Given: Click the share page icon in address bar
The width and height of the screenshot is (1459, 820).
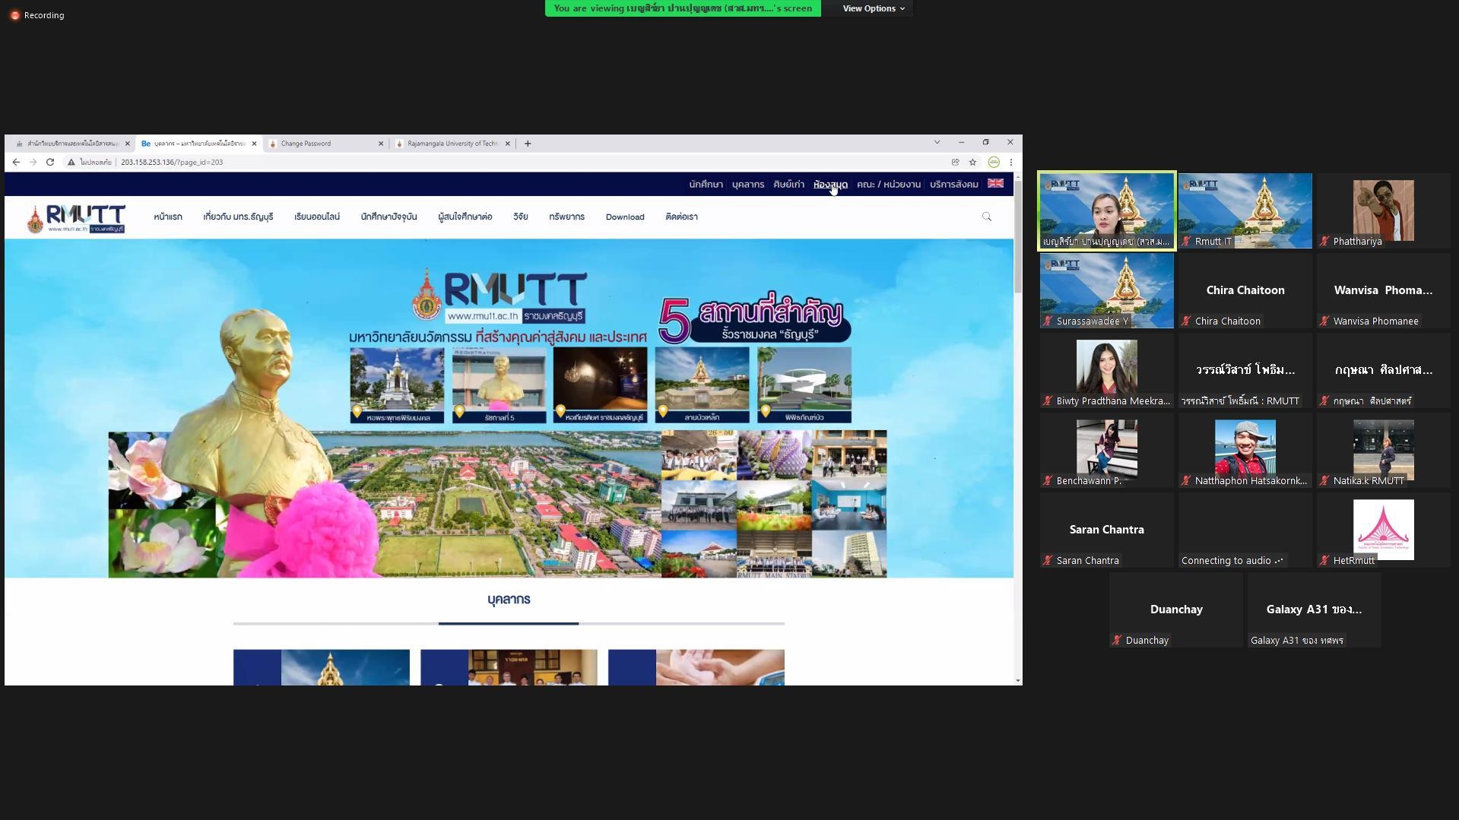Looking at the screenshot, I should [x=955, y=162].
